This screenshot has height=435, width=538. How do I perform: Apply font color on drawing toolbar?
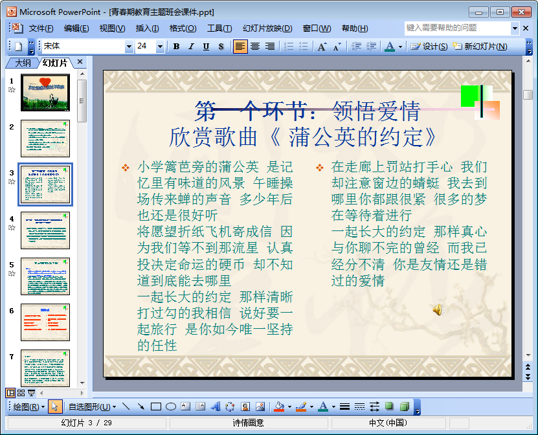coord(323,407)
